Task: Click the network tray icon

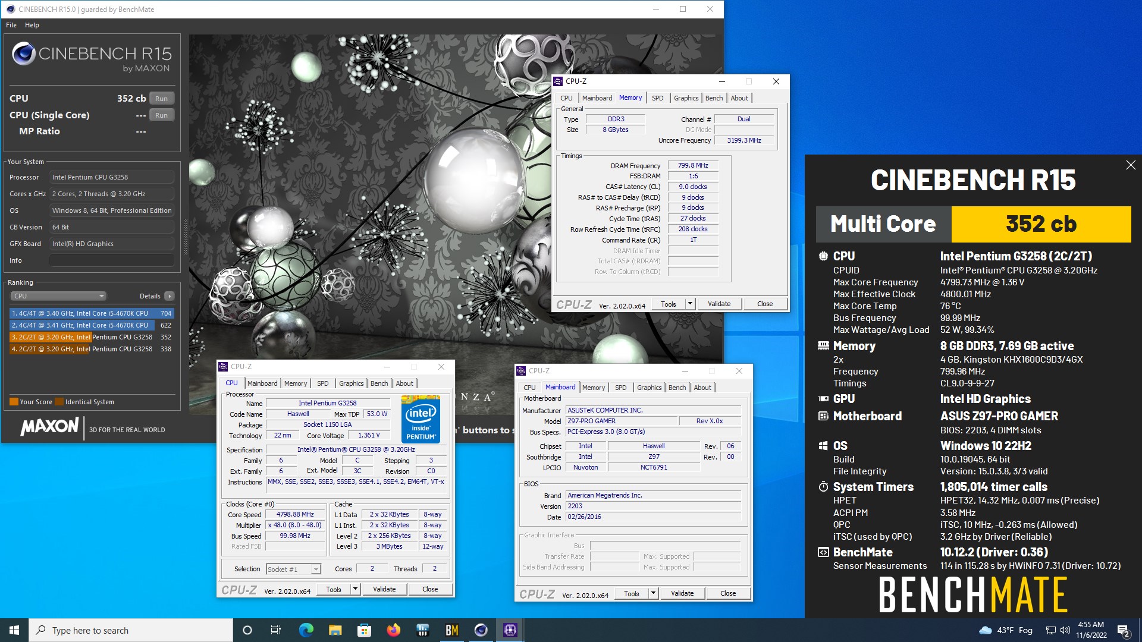Action: [x=1051, y=630]
